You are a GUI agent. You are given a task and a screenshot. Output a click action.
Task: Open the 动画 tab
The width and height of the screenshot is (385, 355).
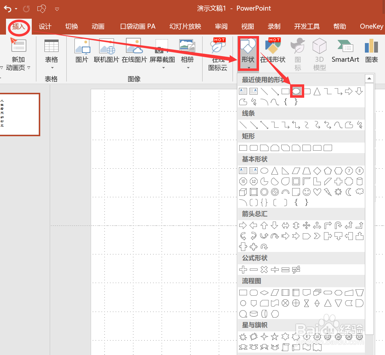(98, 26)
